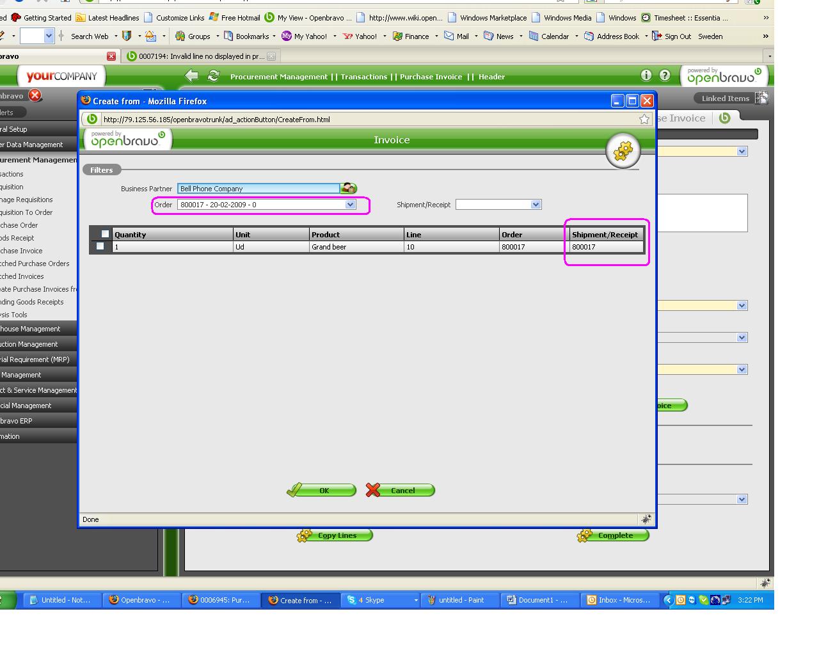Click the Cancel button
Screen dimensions: 819x655
(401, 491)
